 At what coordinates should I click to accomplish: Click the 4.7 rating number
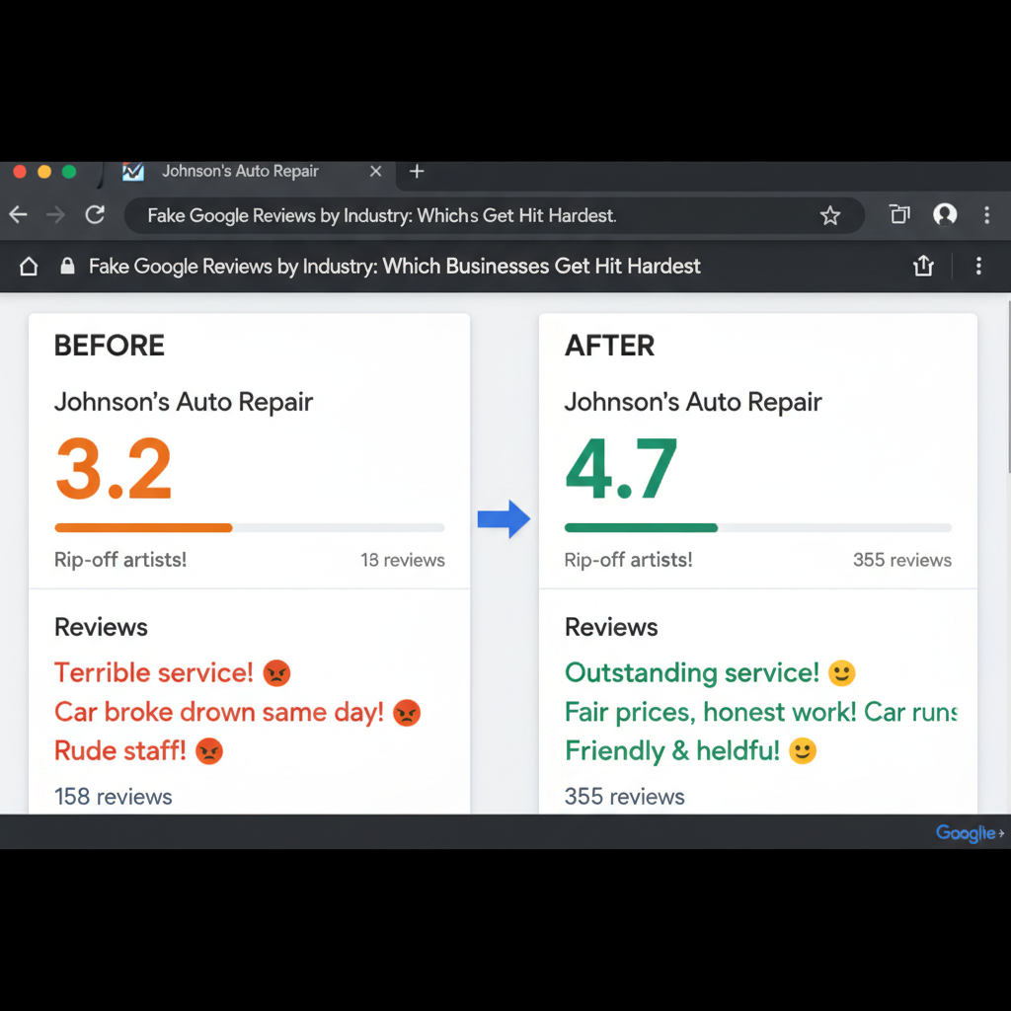click(x=621, y=469)
